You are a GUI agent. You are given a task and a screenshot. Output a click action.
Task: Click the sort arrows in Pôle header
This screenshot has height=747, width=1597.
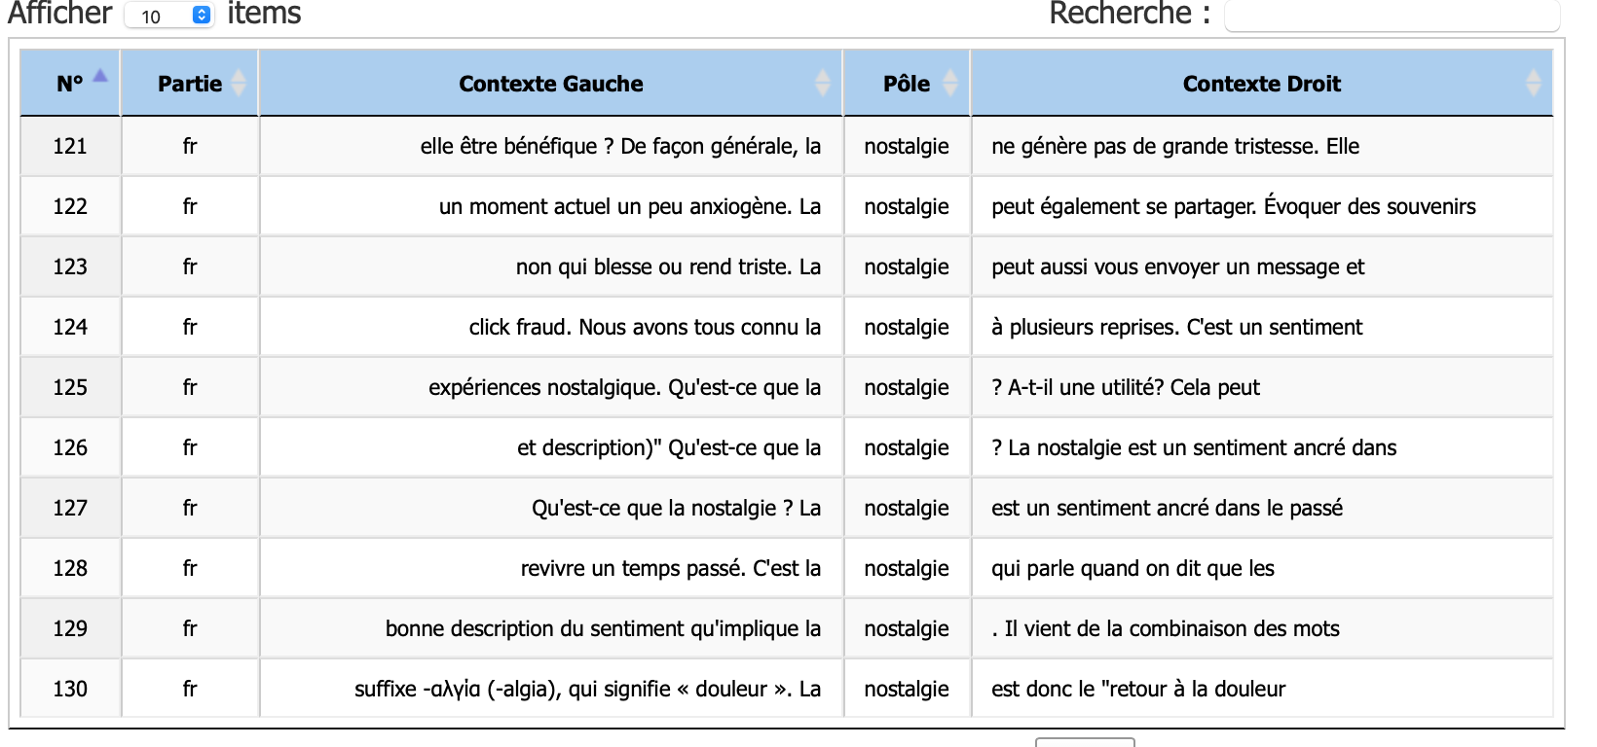(x=950, y=84)
